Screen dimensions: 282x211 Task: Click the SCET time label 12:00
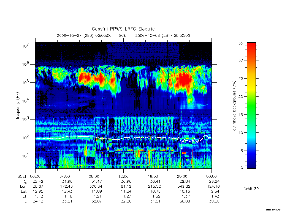123,176
